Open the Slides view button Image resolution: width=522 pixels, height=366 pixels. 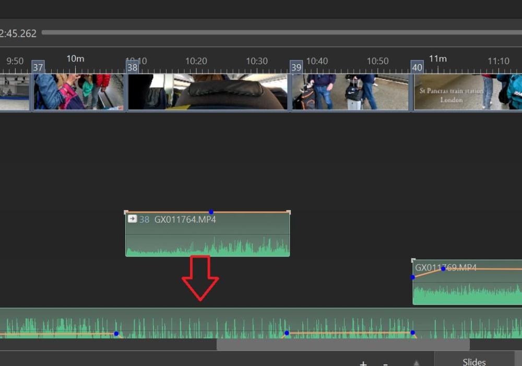coord(474,361)
